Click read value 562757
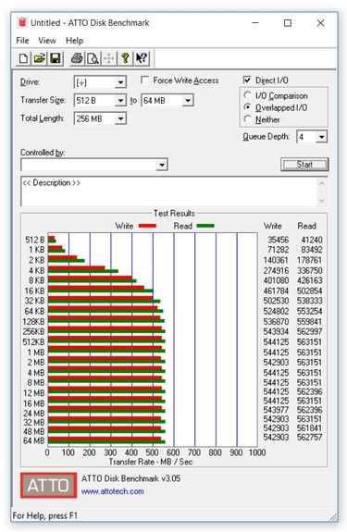 (309, 437)
